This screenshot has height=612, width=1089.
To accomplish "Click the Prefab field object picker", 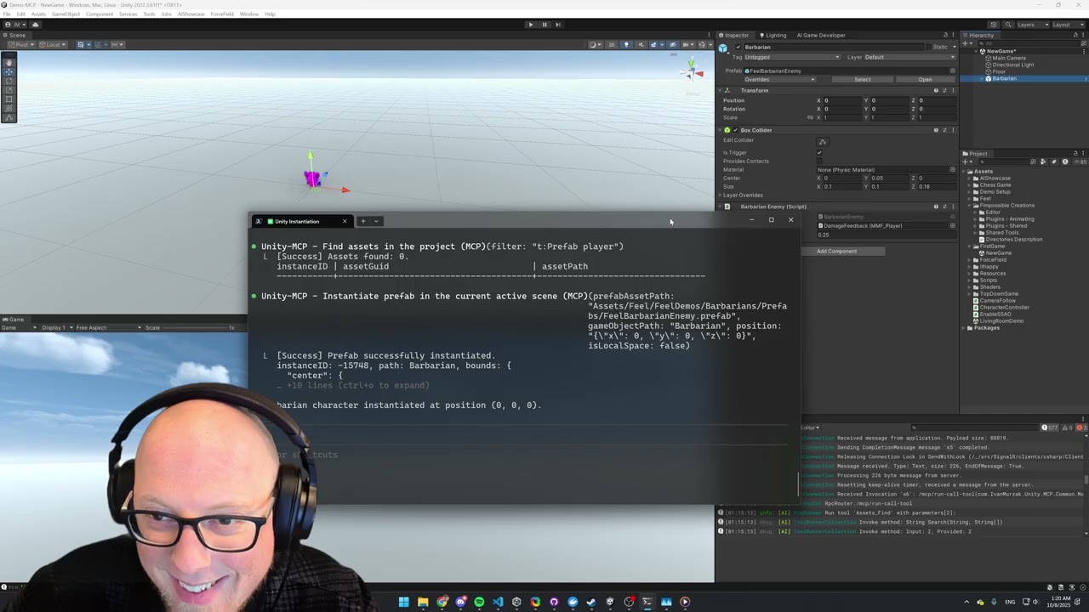I will pyautogui.click(x=952, y=71).
